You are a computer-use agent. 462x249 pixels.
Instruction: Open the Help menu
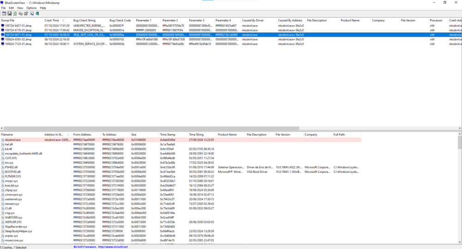[x=43, y=8]
